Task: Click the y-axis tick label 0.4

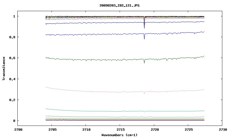Action: click(12, 79)
